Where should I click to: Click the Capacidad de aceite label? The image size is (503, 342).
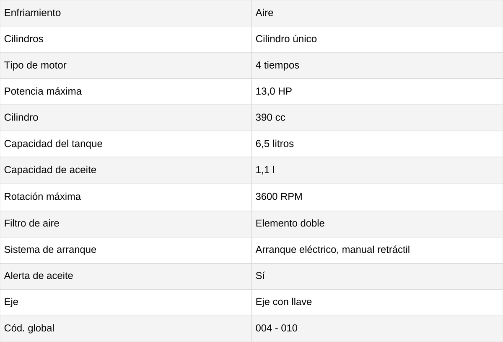click(x=50, y=170)
